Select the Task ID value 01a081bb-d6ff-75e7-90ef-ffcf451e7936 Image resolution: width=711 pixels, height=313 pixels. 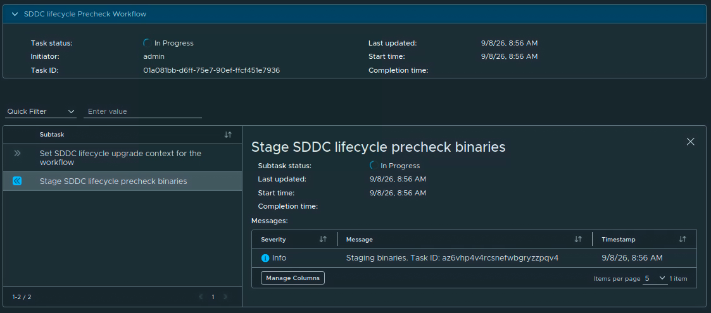point(211,70)
